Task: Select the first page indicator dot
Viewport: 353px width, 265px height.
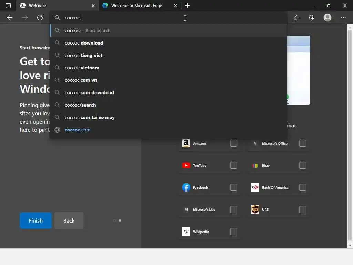Action: tap(114, 220)
